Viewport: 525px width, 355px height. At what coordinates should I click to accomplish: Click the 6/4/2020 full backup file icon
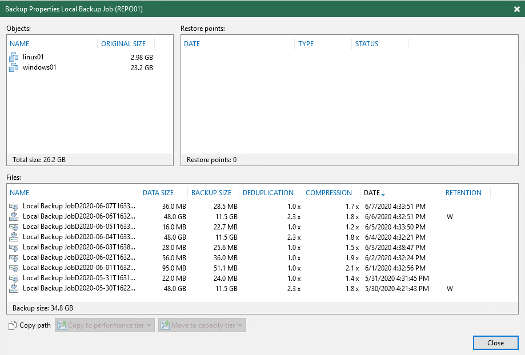[14, 237]
